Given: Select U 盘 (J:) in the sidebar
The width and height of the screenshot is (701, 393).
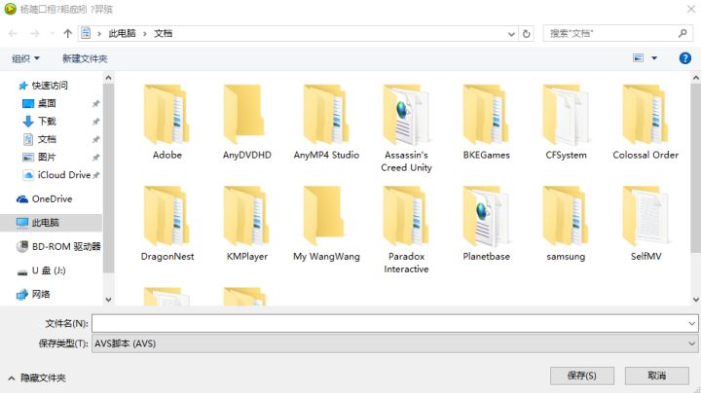Looking at the screenshot, I should (41, 270).
